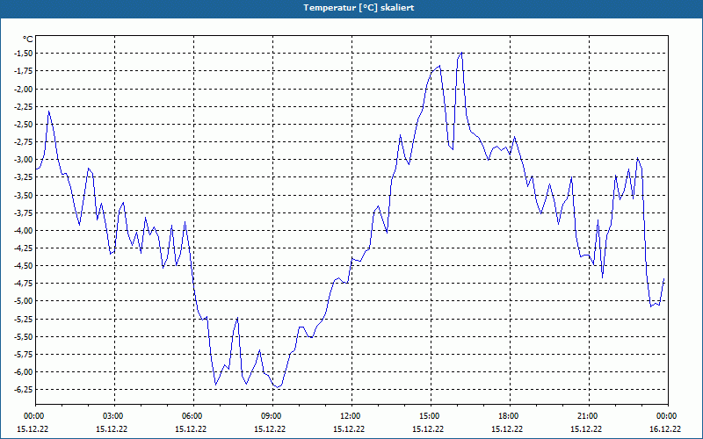The image size is (703, 439).
Task: Click the '16.12.22' date label
Action: (665, 428)
